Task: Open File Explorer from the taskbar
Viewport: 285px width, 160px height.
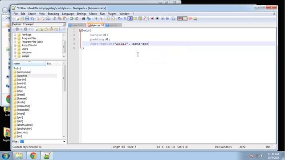Action: coord(19,156)
